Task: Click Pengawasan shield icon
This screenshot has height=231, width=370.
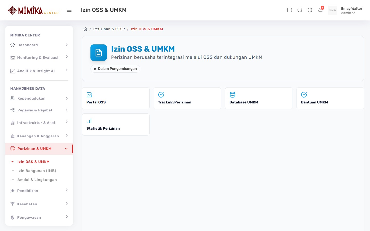Action: (x=13, y=217)
